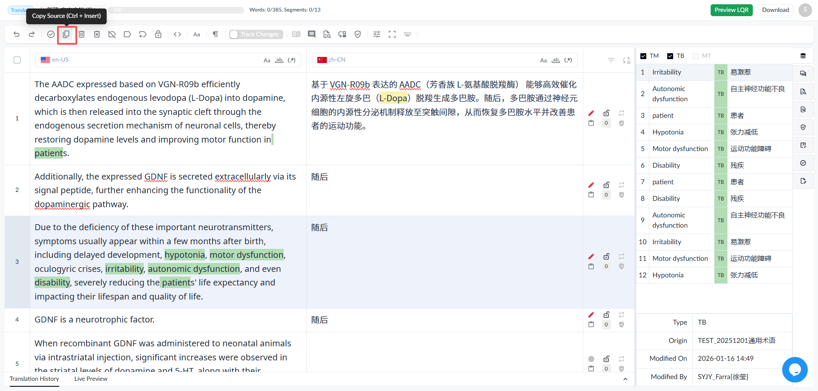Open the comment icon in toolbar
The height and width of the screenshot is (391, 818).
pyautogui.click(x=311, y=34)
